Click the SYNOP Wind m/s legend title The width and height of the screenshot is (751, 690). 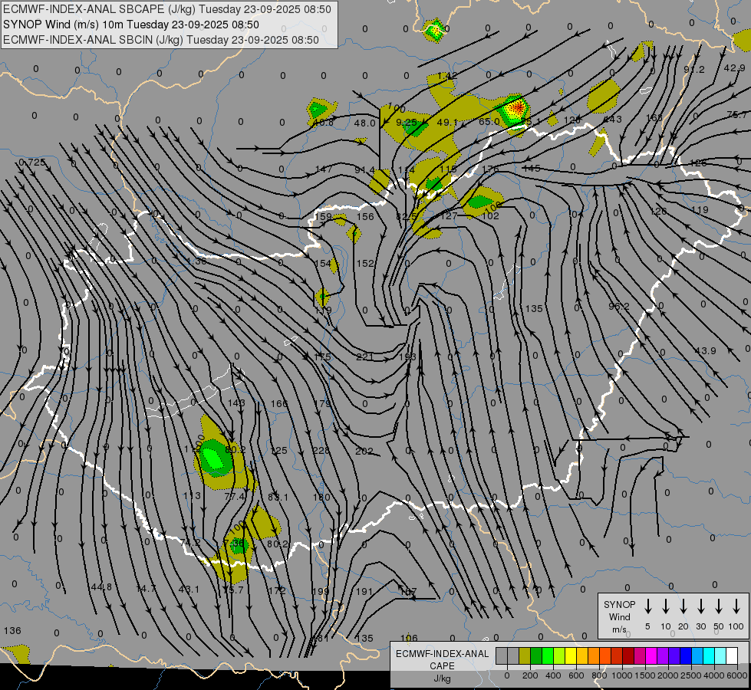(619, 617)
